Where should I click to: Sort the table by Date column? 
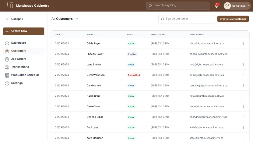point(62,35)
